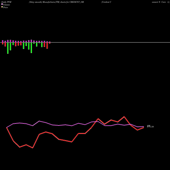Screen dimensions: 170x170
Task: Click the 'Daily PVM' chart title
Action: [x=6, y=2]
